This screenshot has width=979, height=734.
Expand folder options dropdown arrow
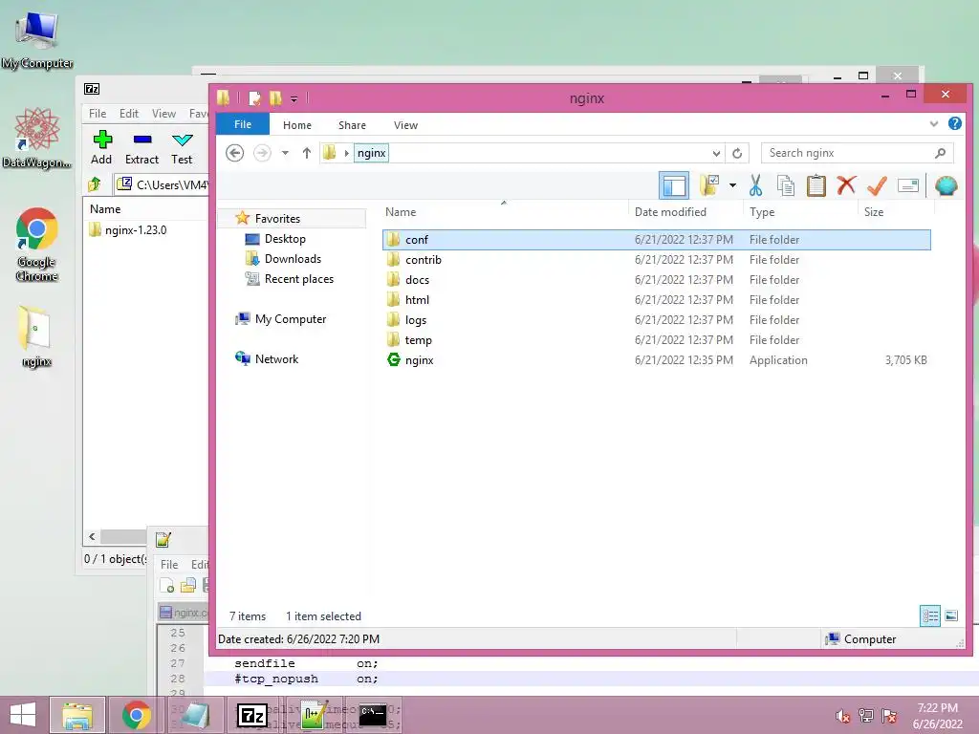tap(732, 185)
